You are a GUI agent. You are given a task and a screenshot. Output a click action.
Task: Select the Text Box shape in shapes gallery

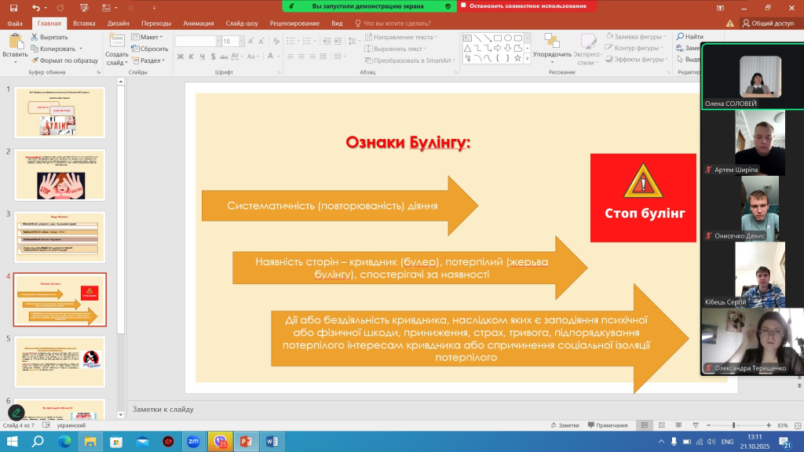(x=468, y=38)
